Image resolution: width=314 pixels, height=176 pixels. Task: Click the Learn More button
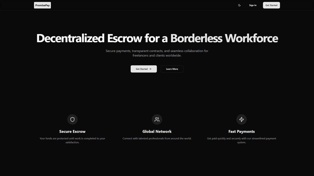pyautogui.click(x=172, y=69)
